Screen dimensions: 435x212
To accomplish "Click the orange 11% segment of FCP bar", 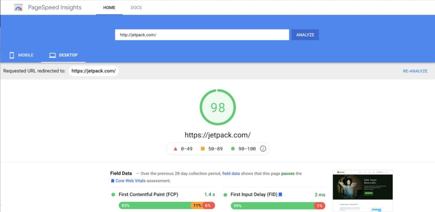I will tap(197, 206).
